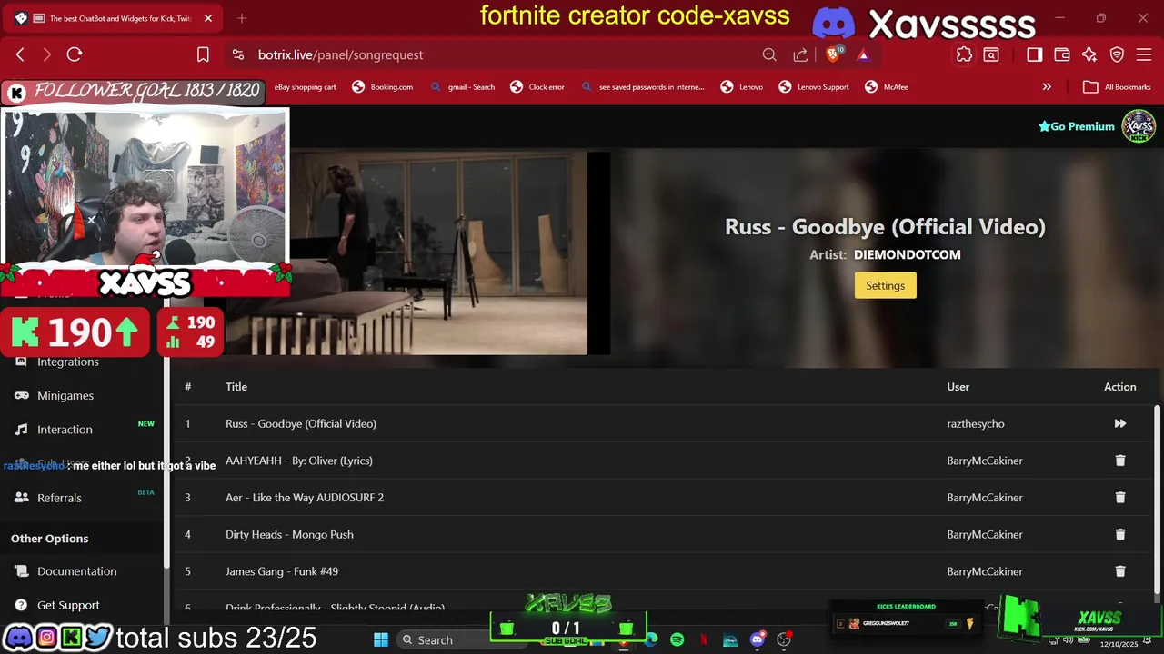Select row Dirty Heads - Mongo Push

662,534
